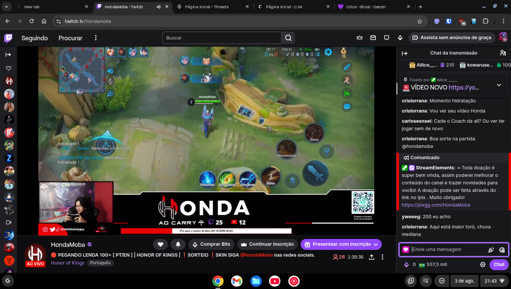The width and height of the screenshot is (511, 289).
Task: Click Continuar inscrição button
Action: pos(268,244)
